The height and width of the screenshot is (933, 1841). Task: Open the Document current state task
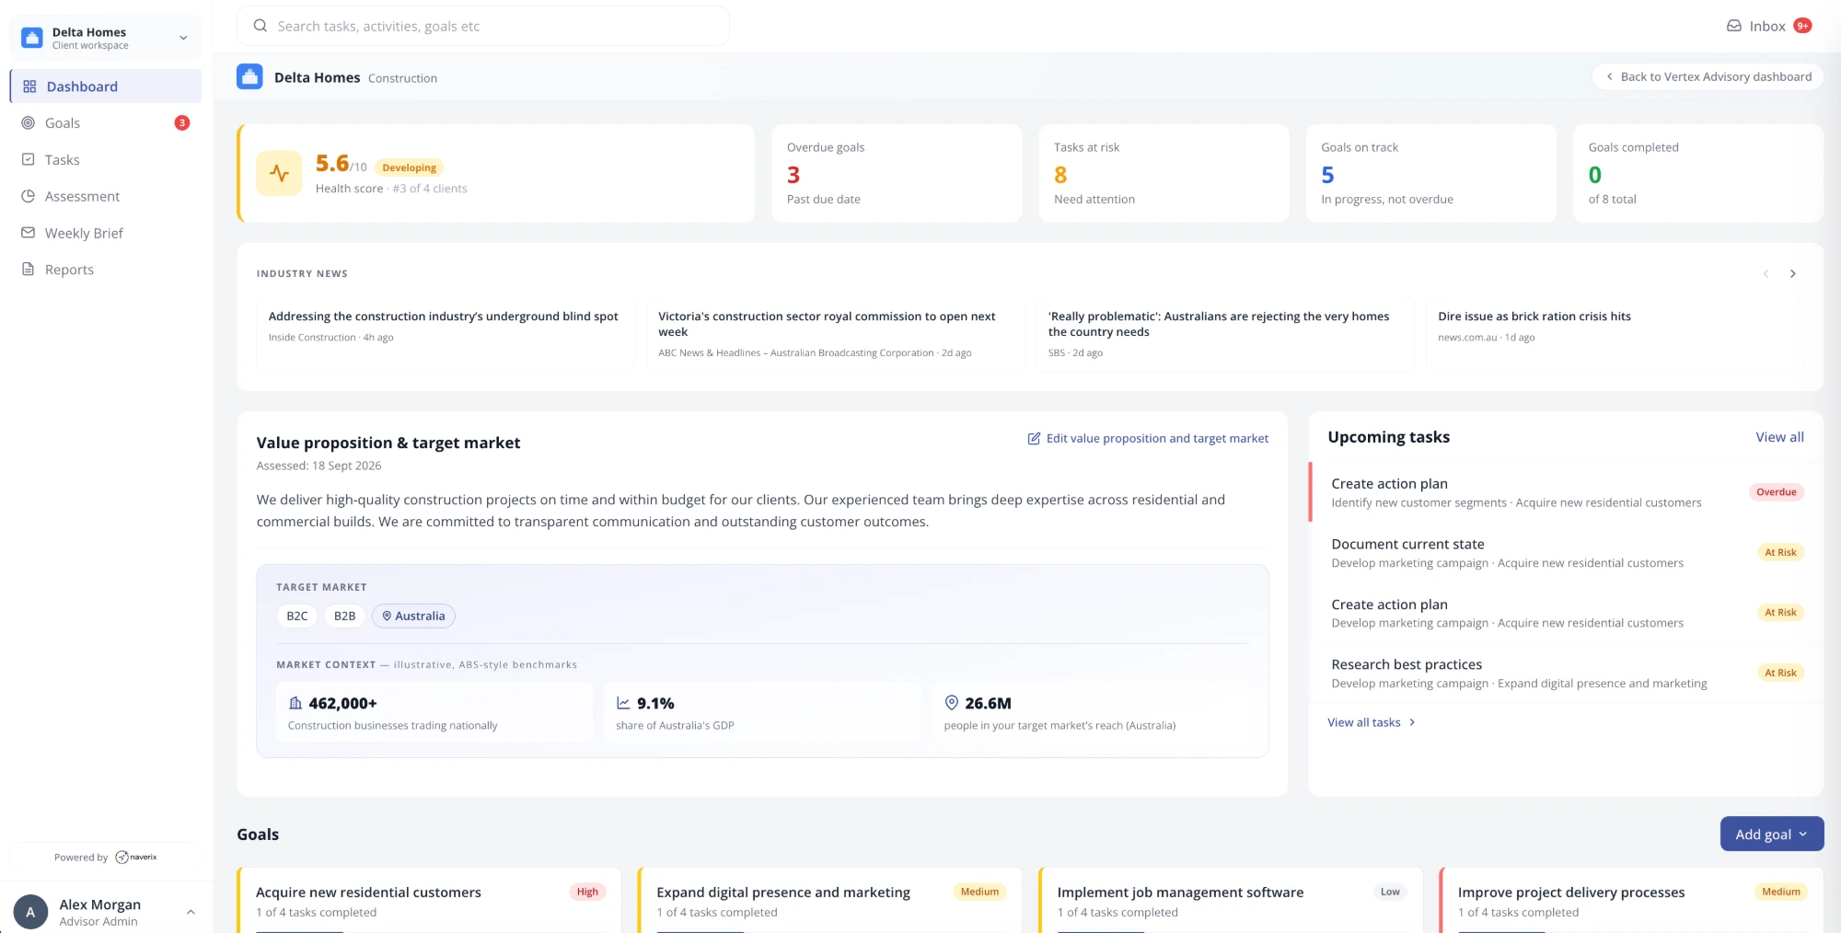[1566, 553]
